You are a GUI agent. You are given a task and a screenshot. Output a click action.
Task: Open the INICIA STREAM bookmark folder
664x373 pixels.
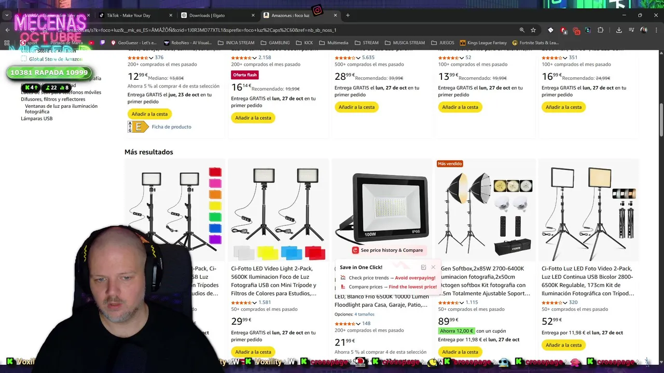[236, 42]
